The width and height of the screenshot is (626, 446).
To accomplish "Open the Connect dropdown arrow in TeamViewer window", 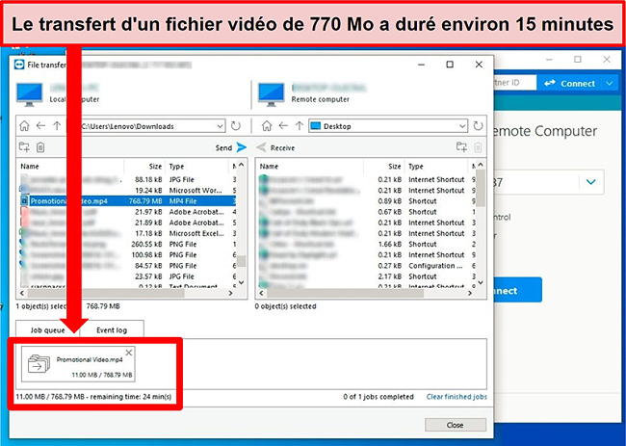I will (609, 84).
